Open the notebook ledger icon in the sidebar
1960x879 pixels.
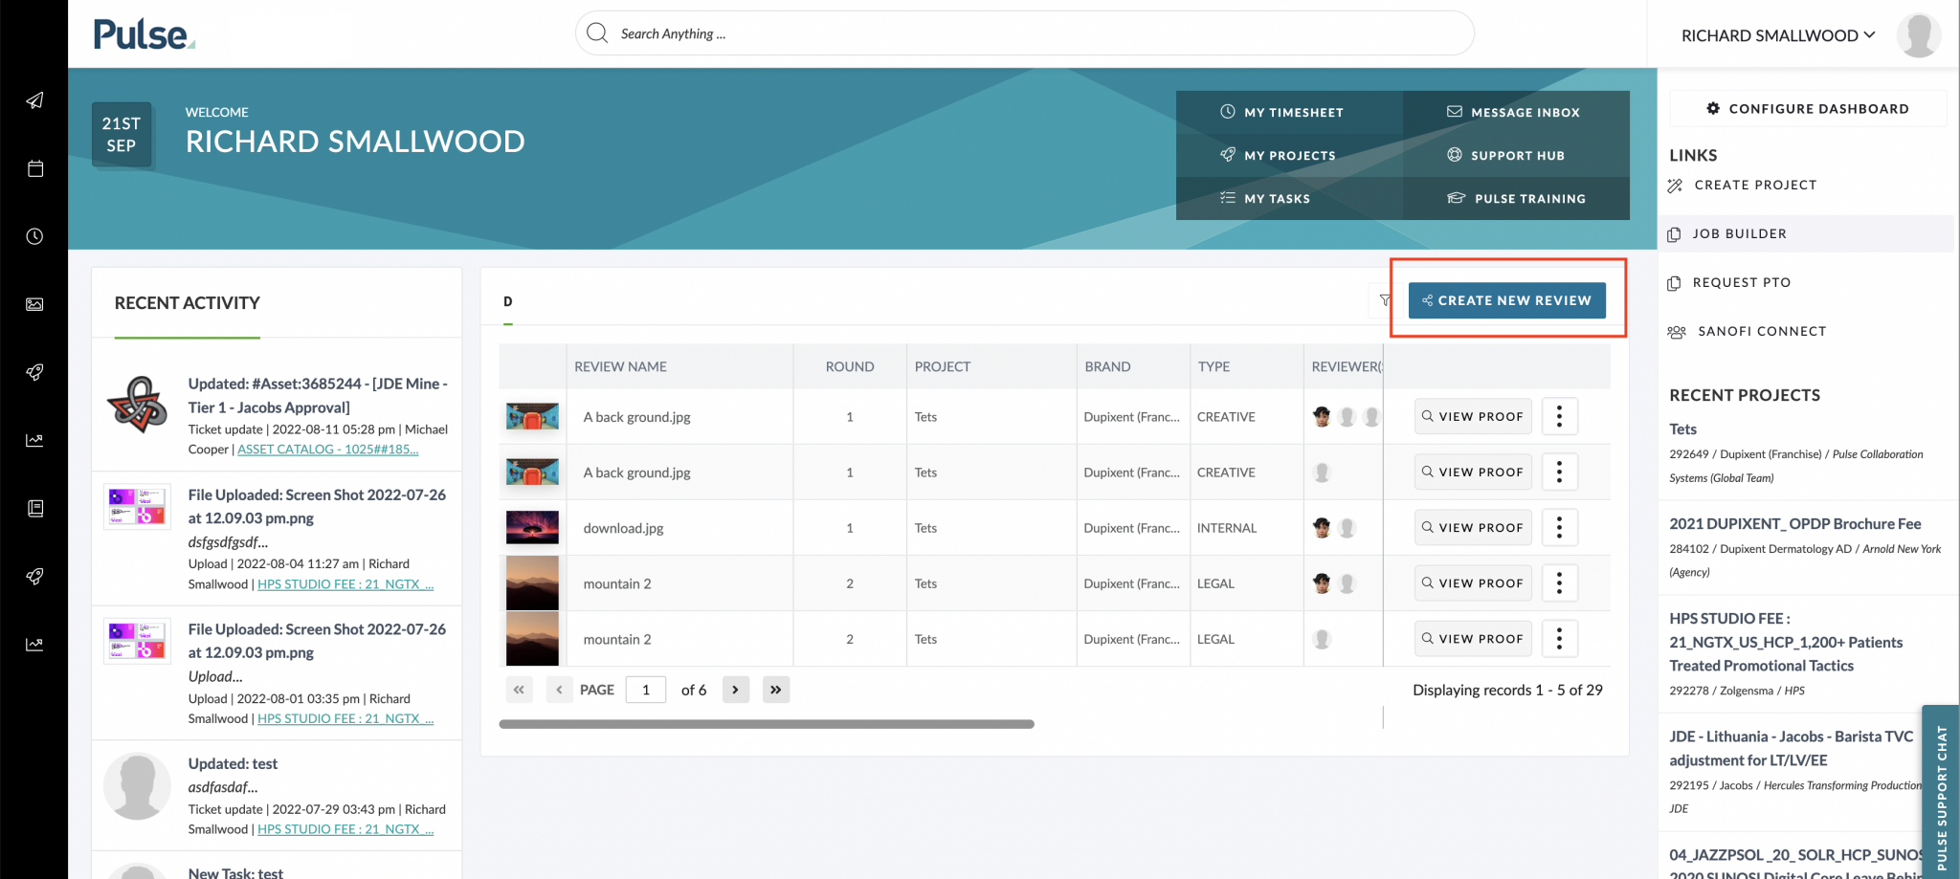pyautogui.click(x=34, y=508)
